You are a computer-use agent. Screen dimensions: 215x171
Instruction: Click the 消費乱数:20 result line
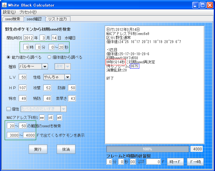pyautogui.click(x=117, y=70)
